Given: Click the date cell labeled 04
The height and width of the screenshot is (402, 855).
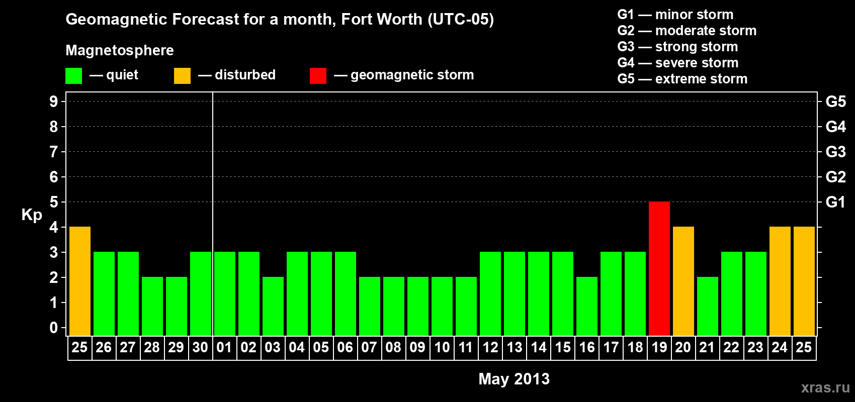Looking at the screenshot, I should [297, 348].
